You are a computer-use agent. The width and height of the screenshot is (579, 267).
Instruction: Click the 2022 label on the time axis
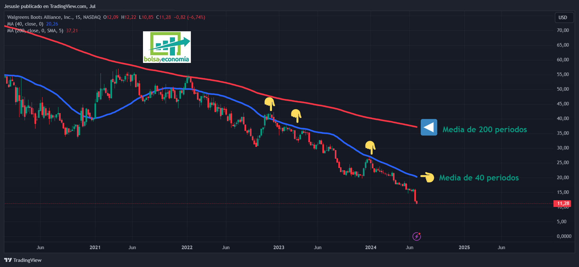coord(187,248)
